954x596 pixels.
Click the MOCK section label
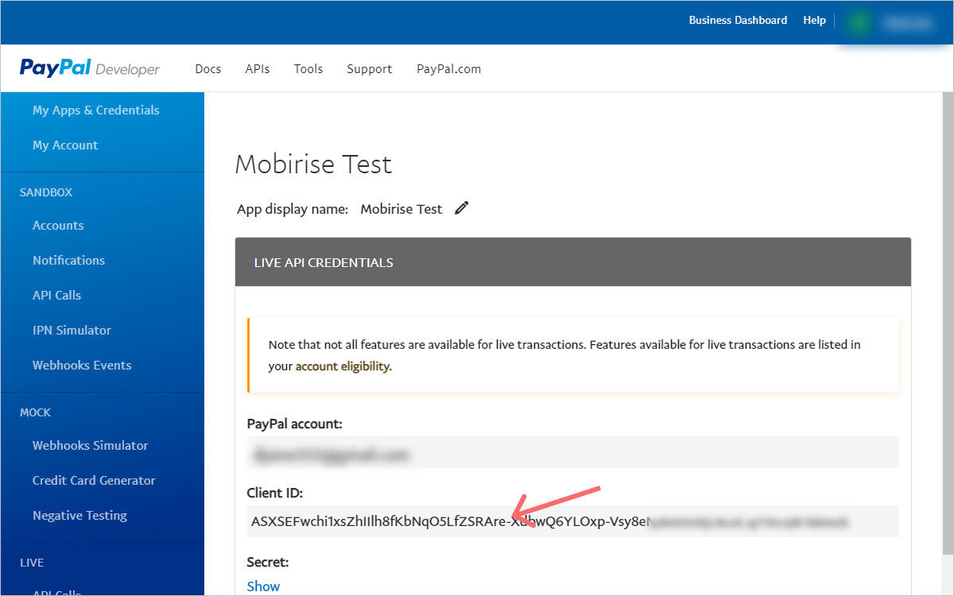click(35, 412)
